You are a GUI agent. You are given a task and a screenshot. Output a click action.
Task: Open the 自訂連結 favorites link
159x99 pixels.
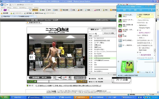pos(28,13)
